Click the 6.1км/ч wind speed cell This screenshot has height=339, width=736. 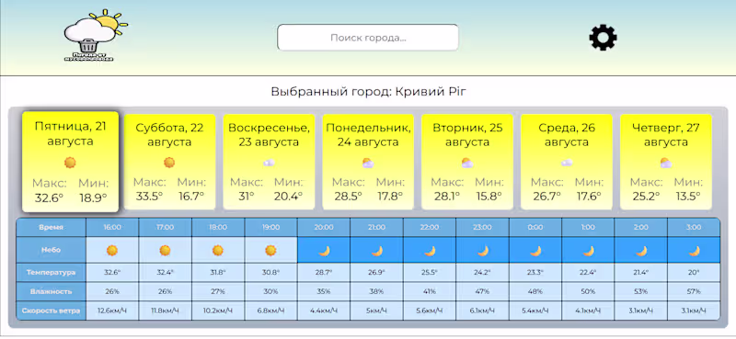tap(482, 311)
